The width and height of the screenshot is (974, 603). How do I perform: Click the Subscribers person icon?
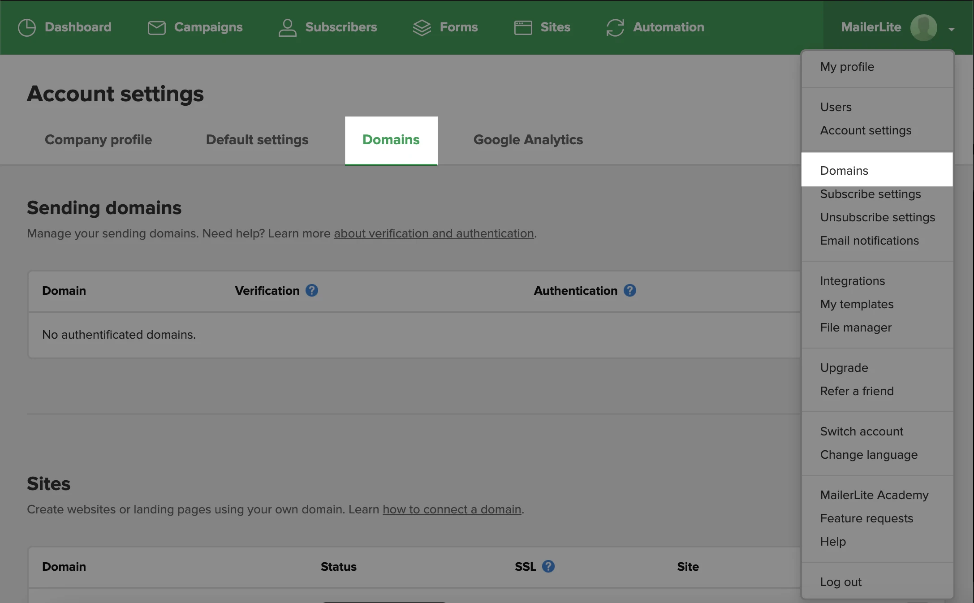pyautogui.click(x=287, y=27)
